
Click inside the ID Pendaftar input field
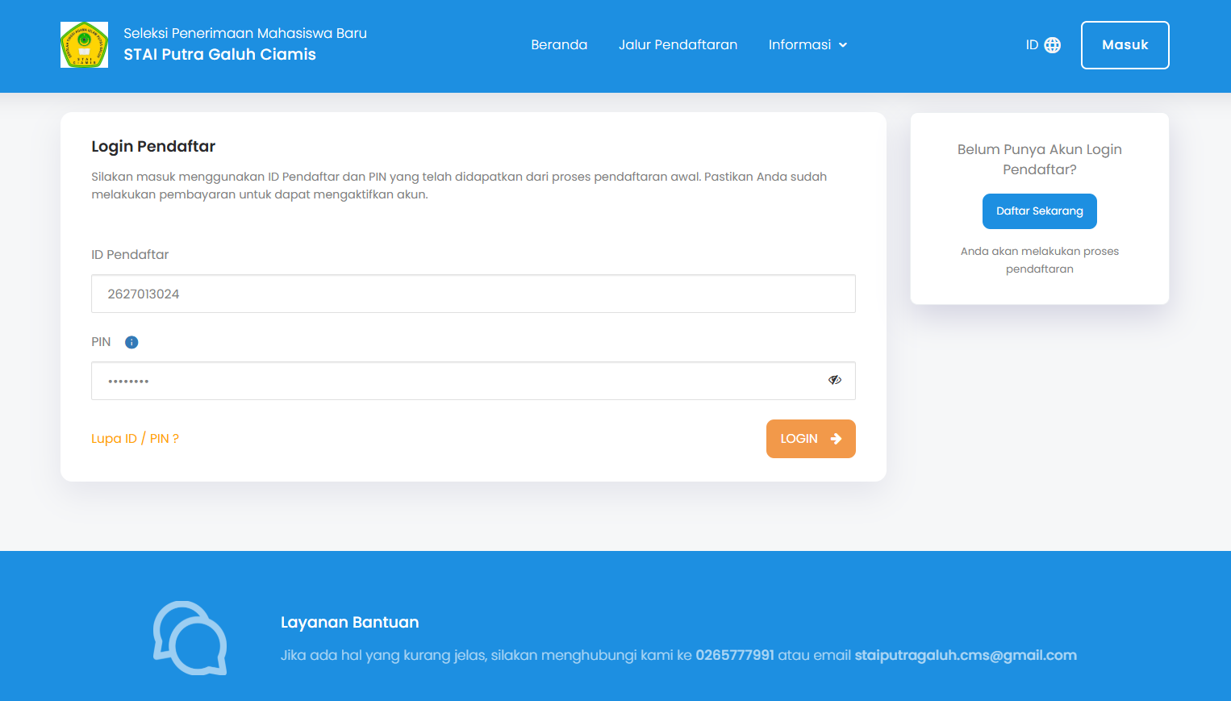point(473,294)
